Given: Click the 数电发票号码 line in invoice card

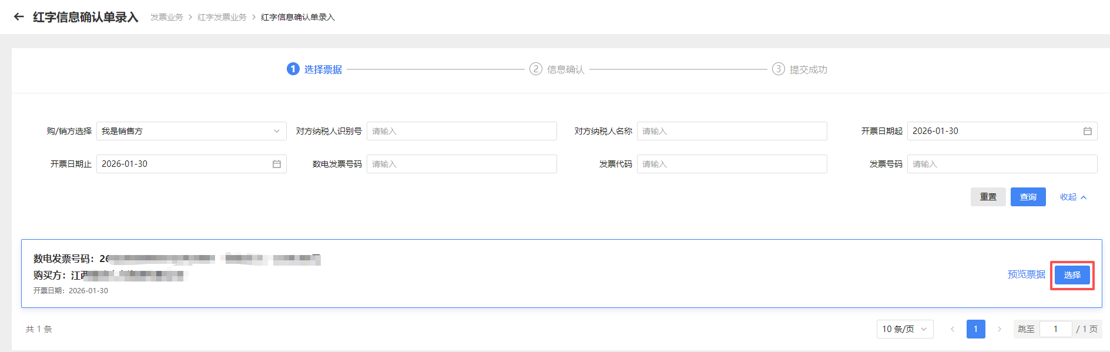Looking at the screenshot, I should coord(177,259).
